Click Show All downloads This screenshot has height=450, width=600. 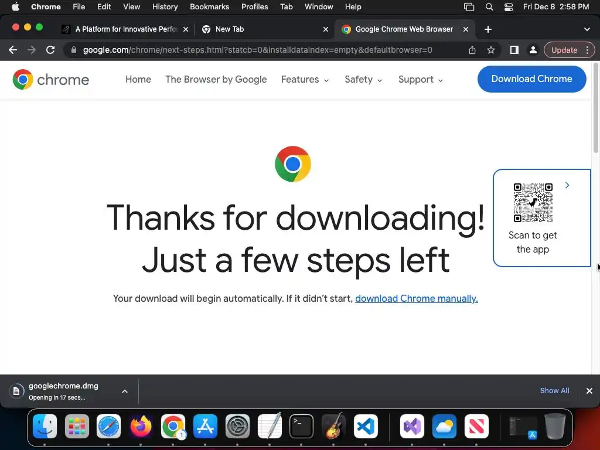pos(554,391)
